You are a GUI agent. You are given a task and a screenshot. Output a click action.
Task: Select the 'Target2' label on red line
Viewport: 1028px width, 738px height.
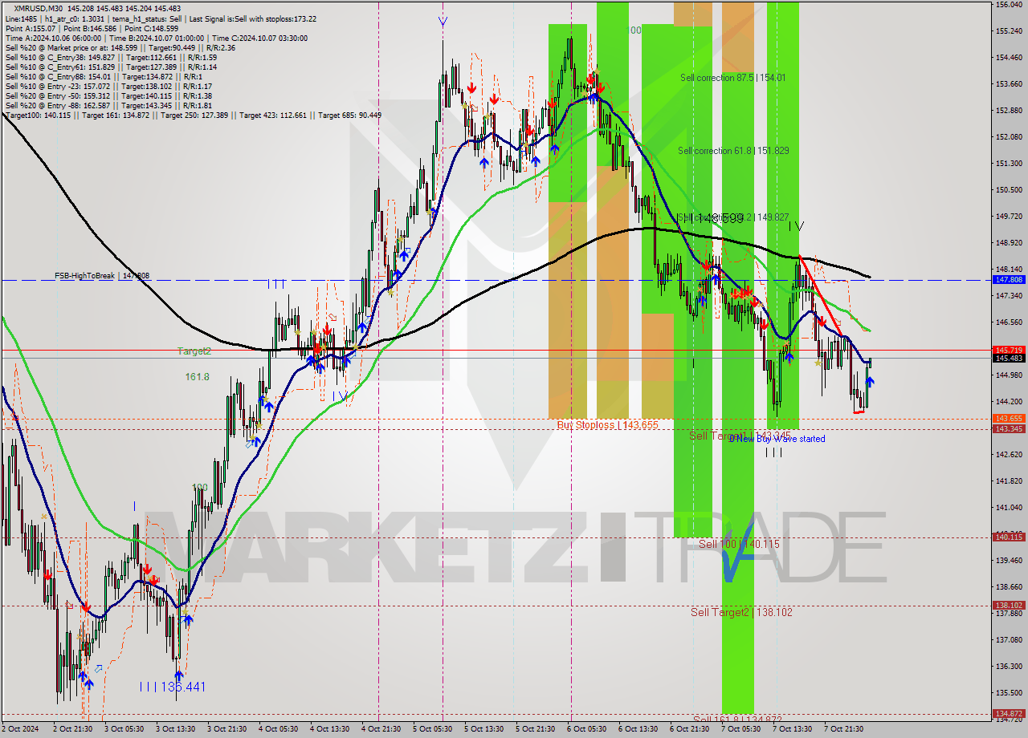click(x=194, y=351)
